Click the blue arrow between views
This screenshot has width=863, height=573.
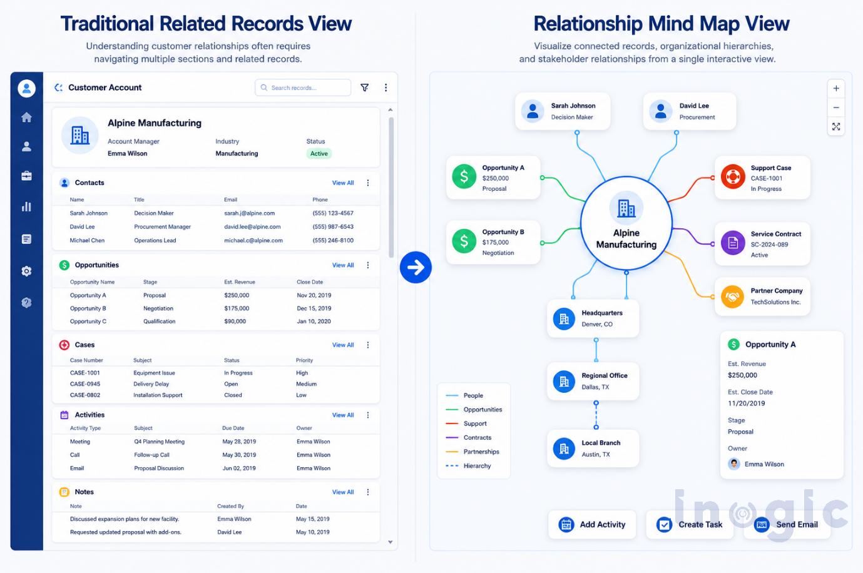pos(416,267)
